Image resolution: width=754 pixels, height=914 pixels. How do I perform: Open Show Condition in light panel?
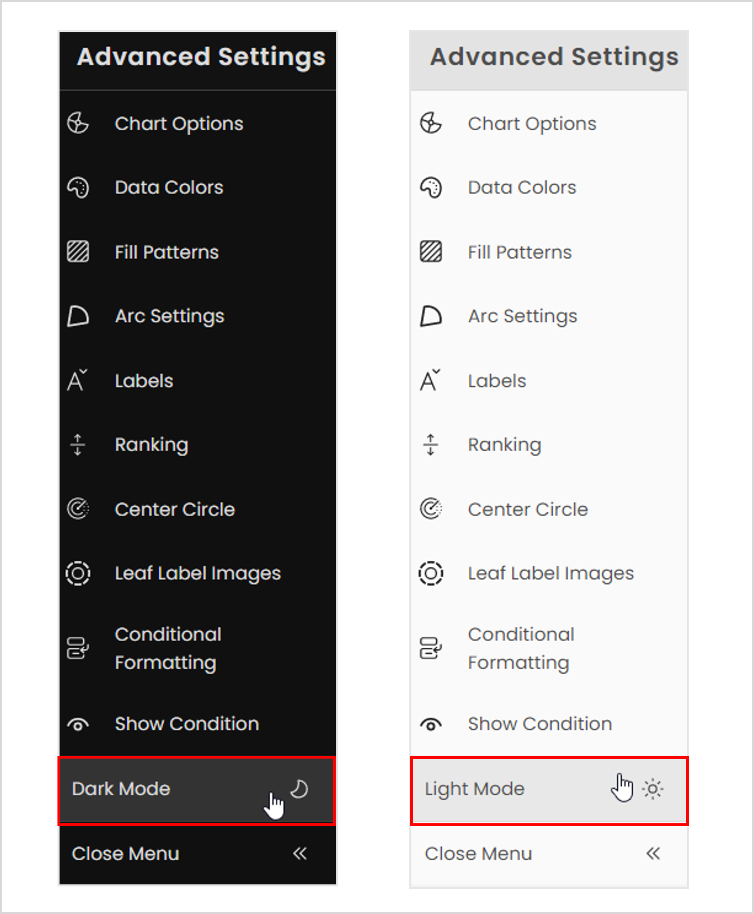(x=540, y=724)
